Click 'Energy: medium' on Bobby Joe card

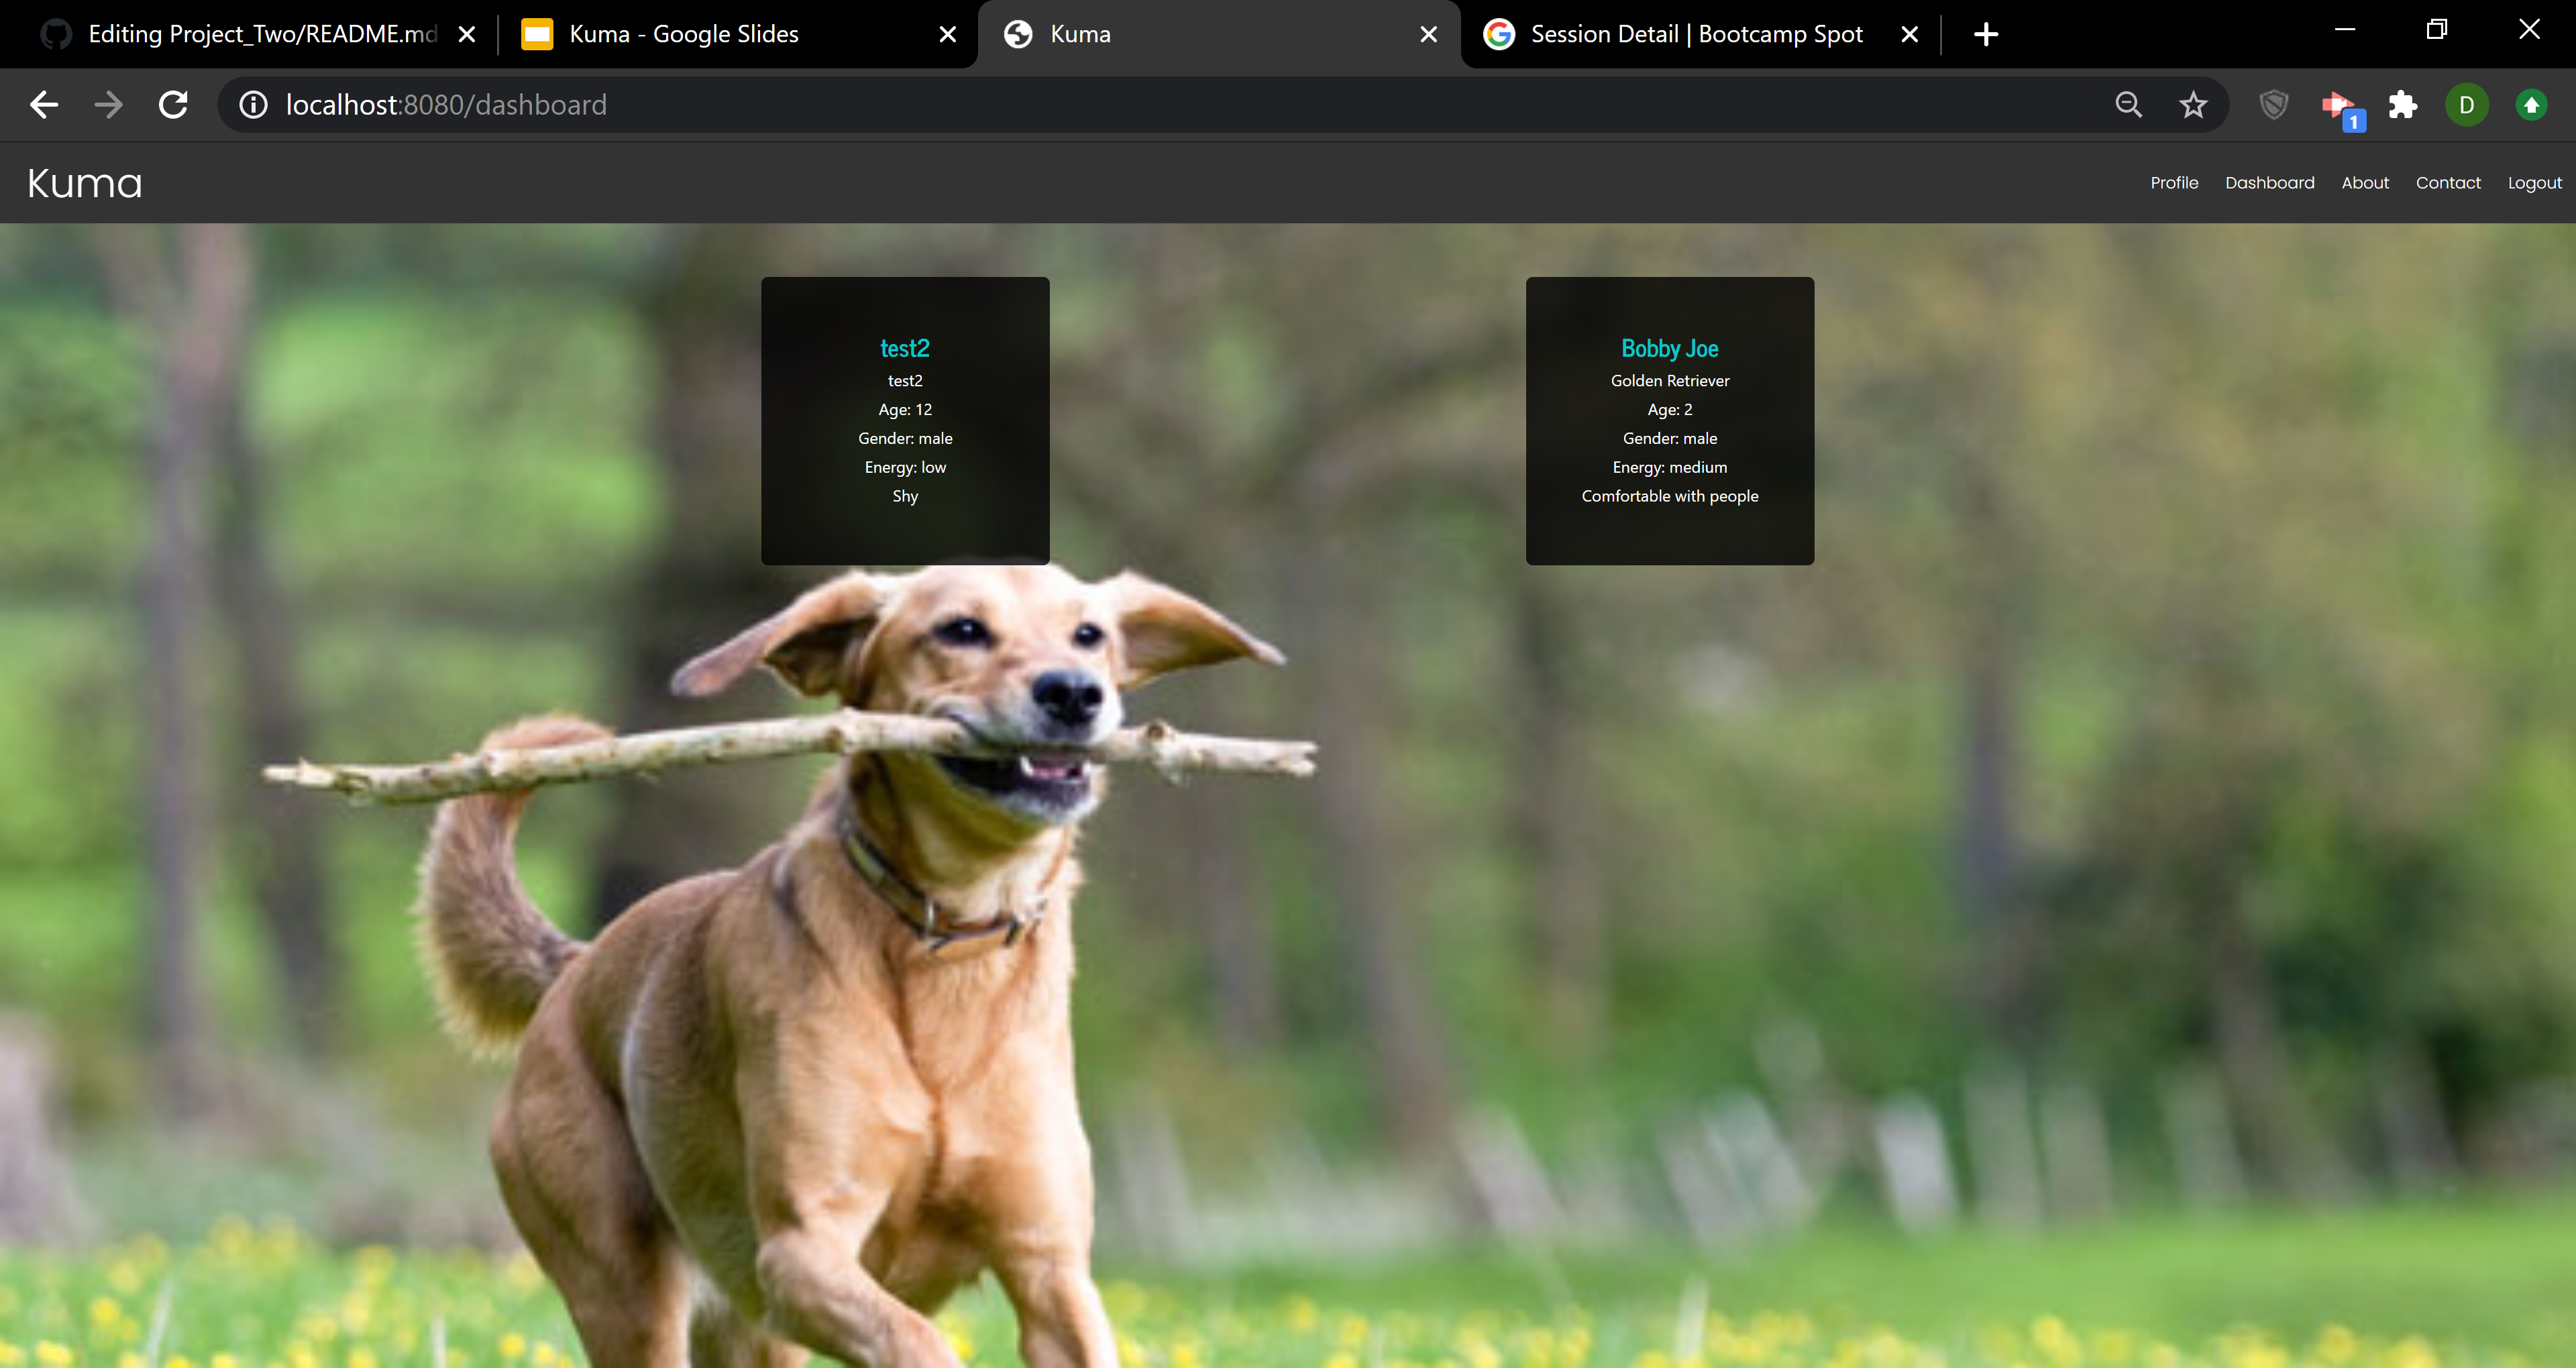tap(1670, 467)
